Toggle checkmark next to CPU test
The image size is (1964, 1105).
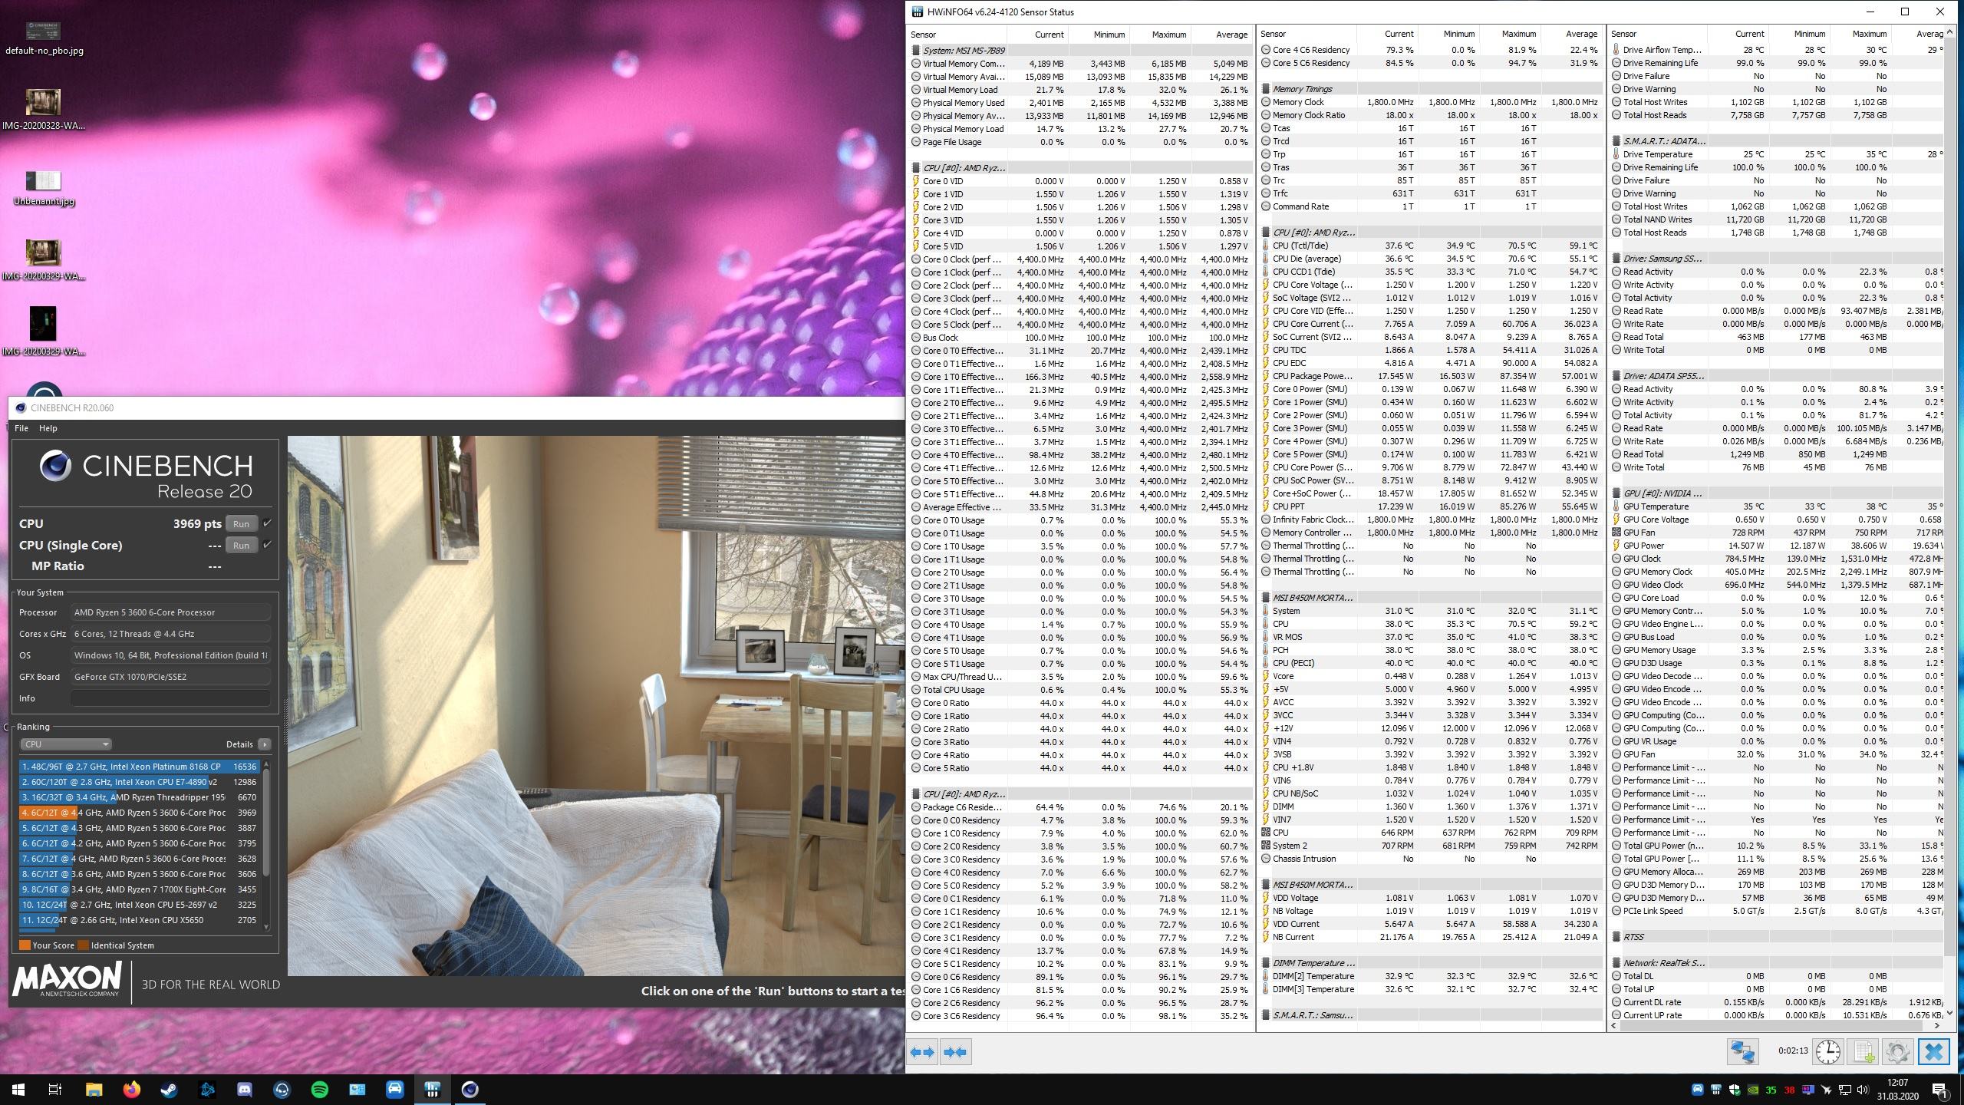[267, 523]
